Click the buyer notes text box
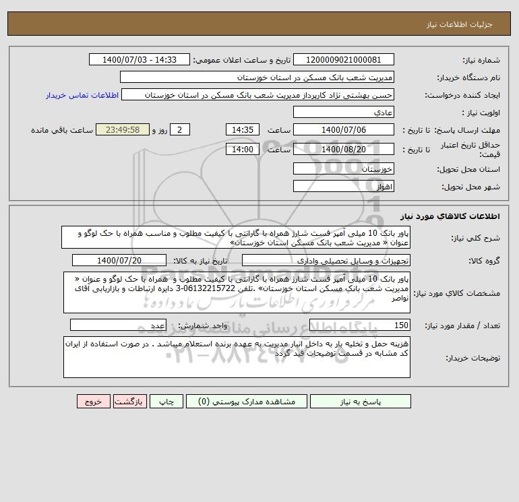The width and height of the screenshot is (519, 502). 237,357
